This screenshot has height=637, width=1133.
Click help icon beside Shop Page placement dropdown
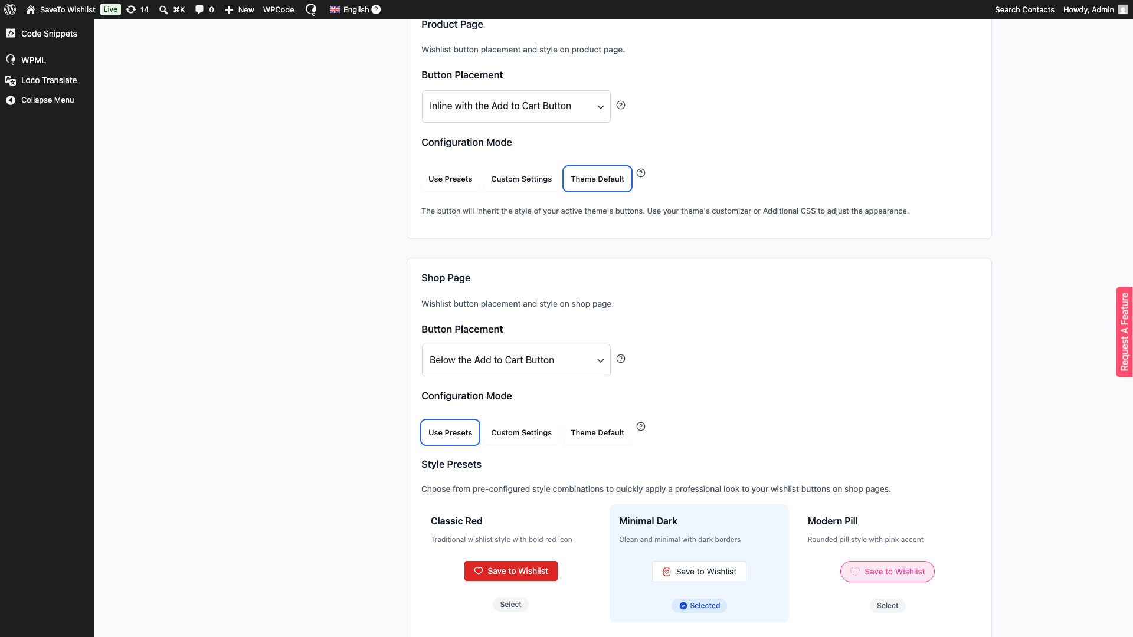[x=621, y=359]
